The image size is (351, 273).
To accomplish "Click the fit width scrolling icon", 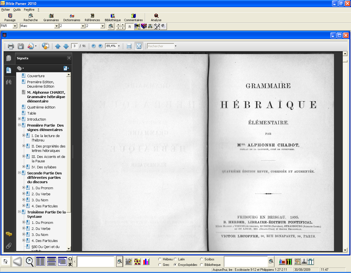I will coord(129,46).
